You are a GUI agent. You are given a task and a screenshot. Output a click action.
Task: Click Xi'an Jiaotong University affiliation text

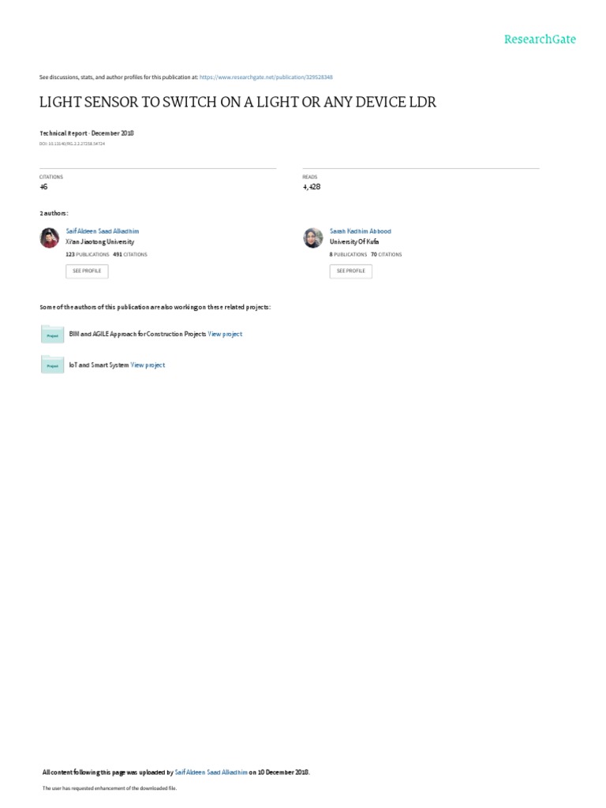pyautogui.click(x=99, y=241)
